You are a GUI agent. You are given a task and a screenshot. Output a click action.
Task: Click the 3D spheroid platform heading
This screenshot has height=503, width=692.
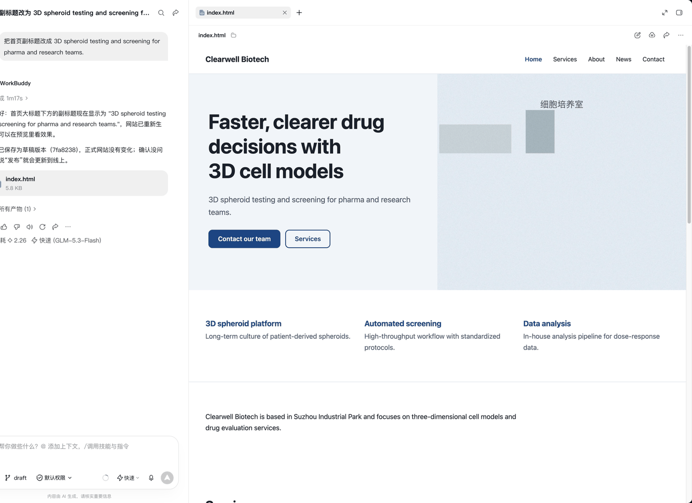click(243, 323)
